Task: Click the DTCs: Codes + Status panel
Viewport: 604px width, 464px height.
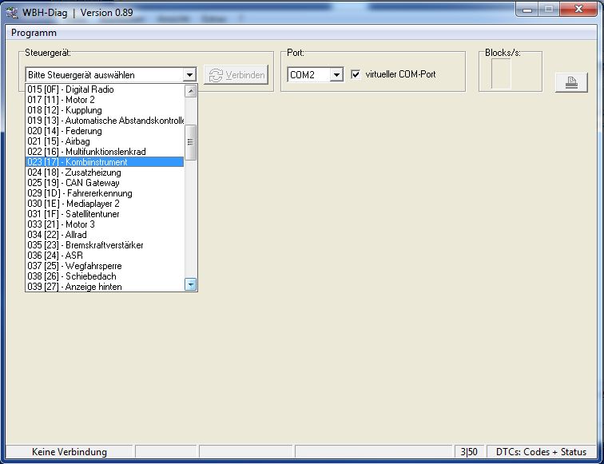Action: coord(541,452)
